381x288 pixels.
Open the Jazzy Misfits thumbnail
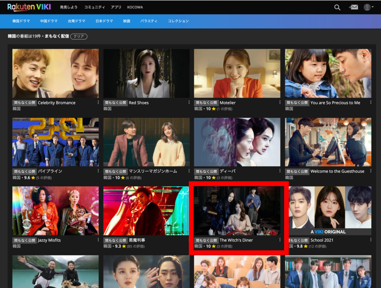click(55, 211)
